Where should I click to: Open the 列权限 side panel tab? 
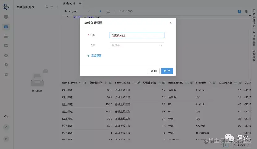point(254,55)
